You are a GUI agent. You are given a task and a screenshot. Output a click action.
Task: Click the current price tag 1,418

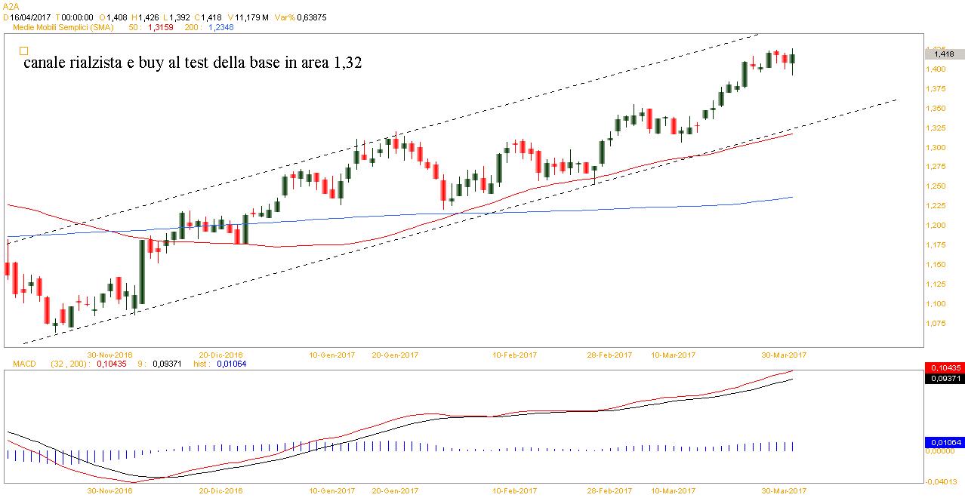point(944,54)
